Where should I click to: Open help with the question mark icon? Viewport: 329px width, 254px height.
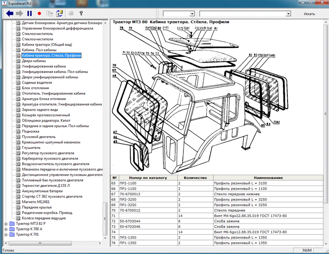click(81, 14)
